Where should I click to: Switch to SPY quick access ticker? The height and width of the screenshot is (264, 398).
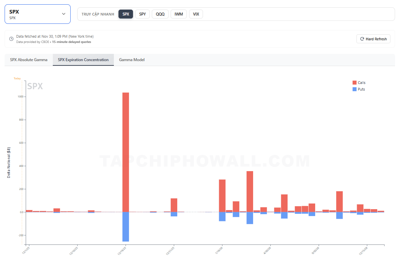click(143, 14)
